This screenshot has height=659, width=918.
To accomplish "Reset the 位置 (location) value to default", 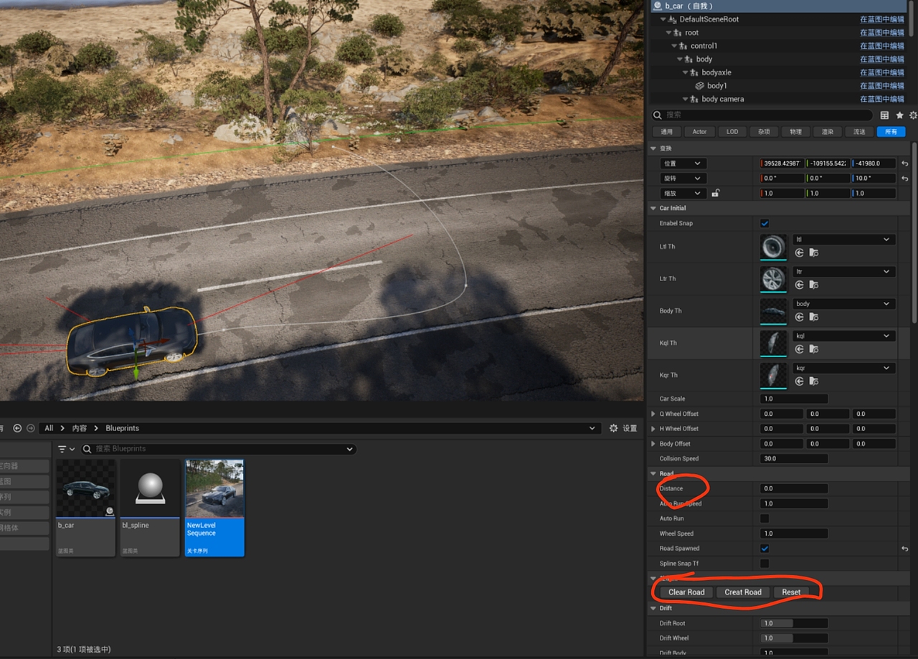I will pyautogui.click(x=905, y=163).
